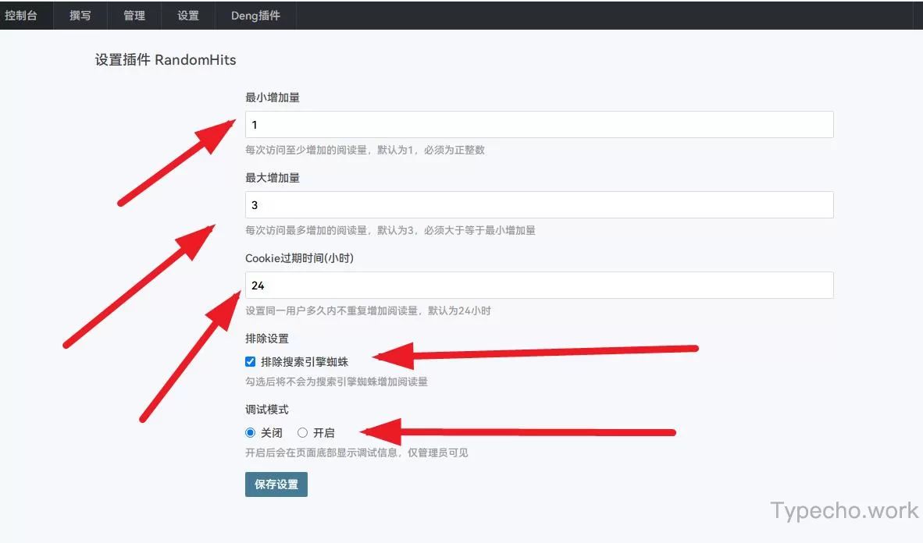The image size is (923, 543).
Task: Click the 最大增加量 field label
Action: coord(273,178)
